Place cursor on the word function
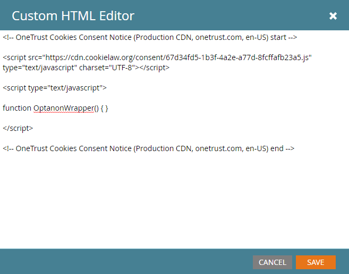The width and height of the screenshot is (349, 274). (17, 108)
